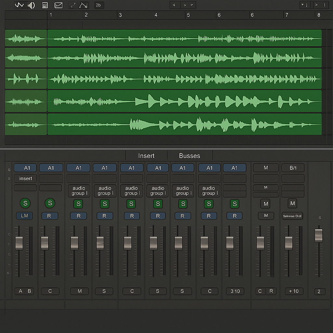Select the long audio clip on bottom track
This screenshot has height=333, width=333.
coord(185,124)
